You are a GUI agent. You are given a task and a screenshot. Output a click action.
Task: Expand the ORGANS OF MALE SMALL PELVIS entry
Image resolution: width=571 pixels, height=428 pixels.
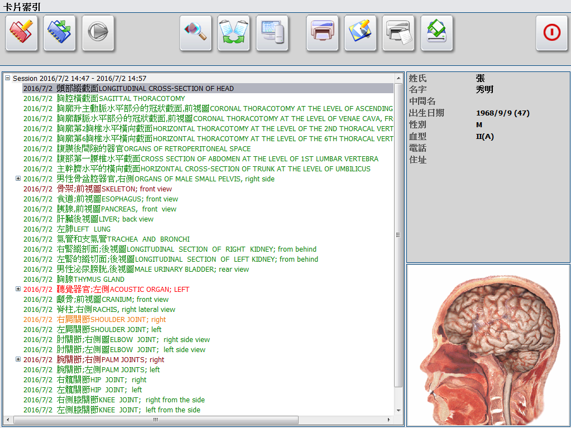point(18,179)
